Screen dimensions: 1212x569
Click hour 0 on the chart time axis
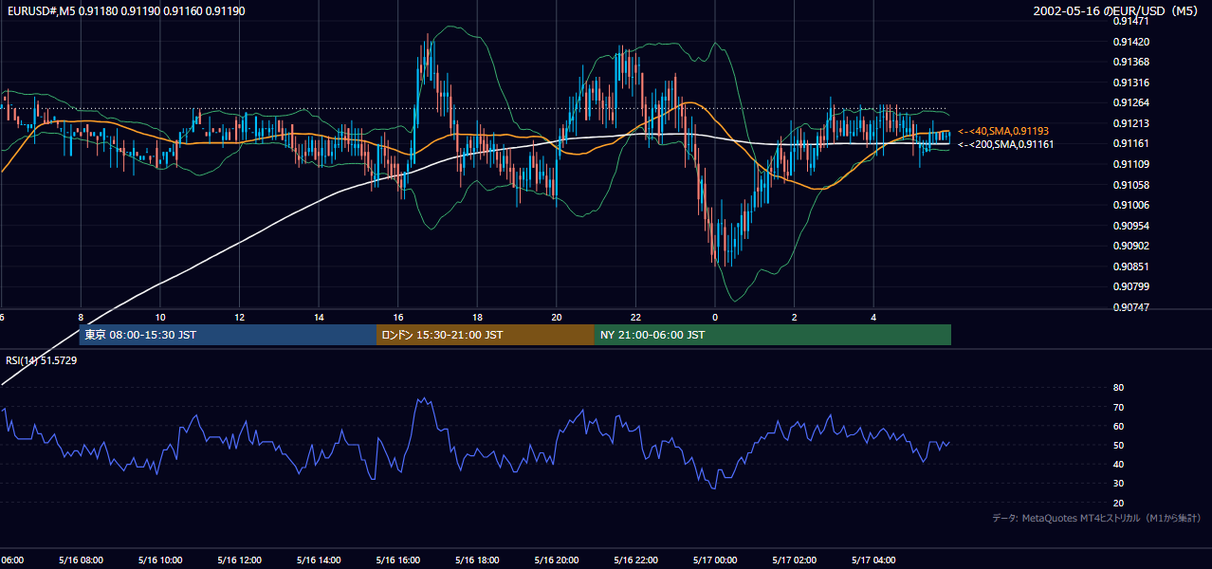[715, 317]
